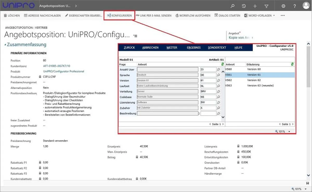312x192 pixels.
Task: Click the Angebotsposition breadcrumb in the top bar
Action: pyautogui.click(x=55, y=5)
